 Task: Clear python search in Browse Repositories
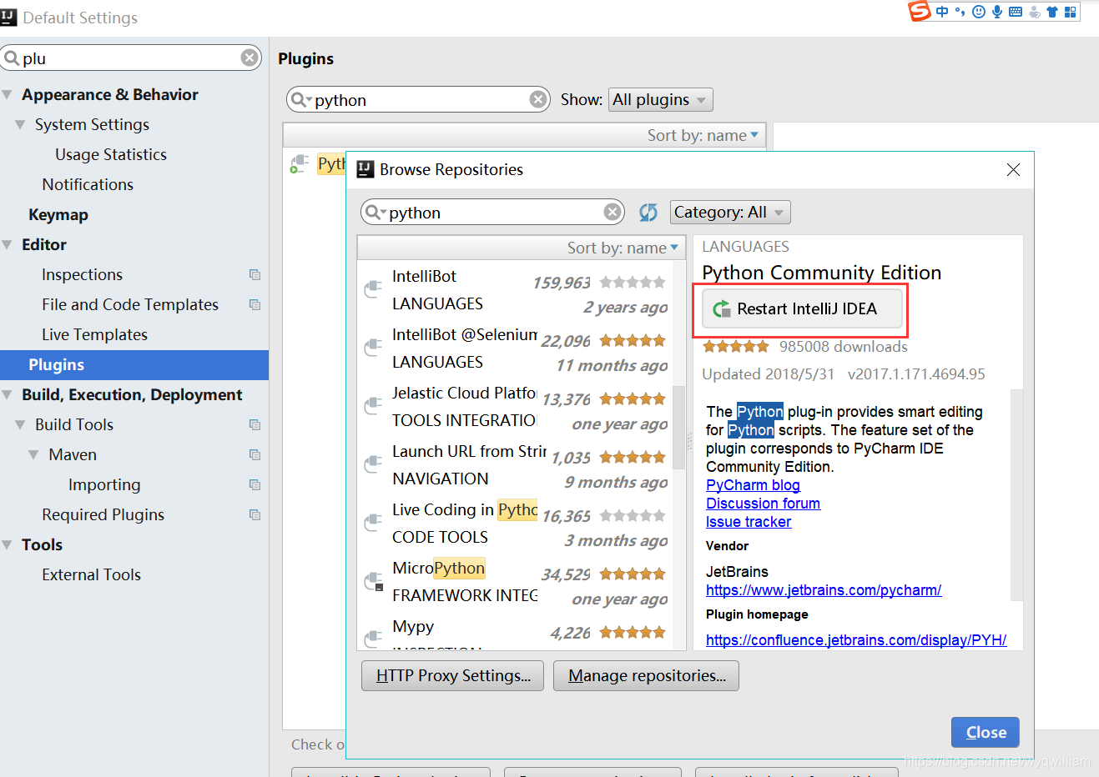point(613,212)
